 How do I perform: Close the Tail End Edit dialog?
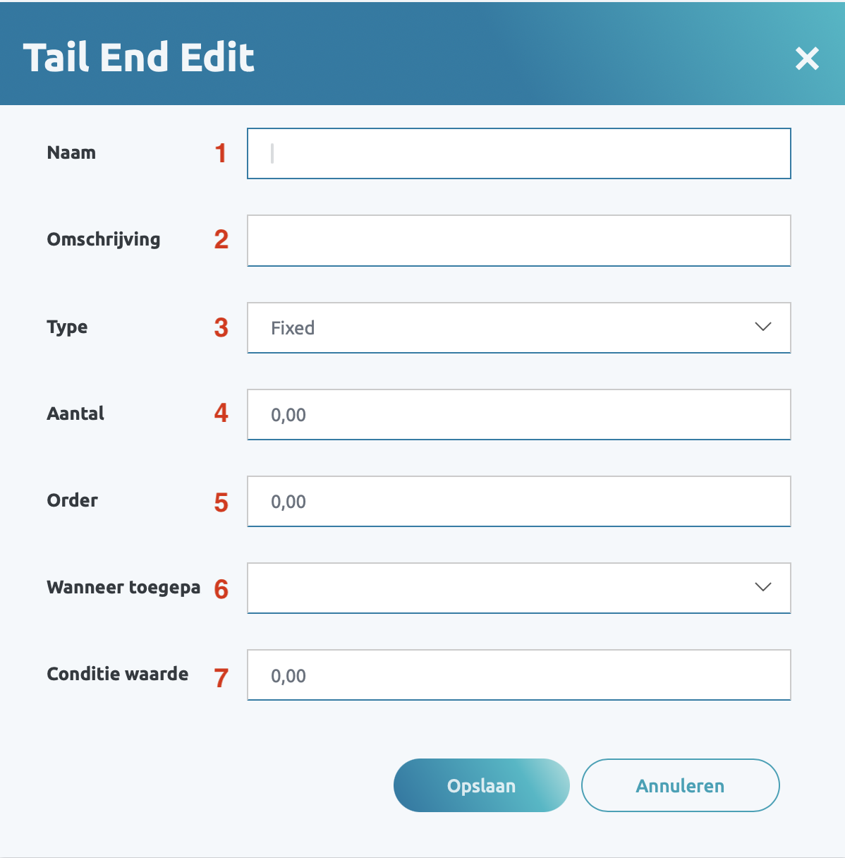(807, 58)
